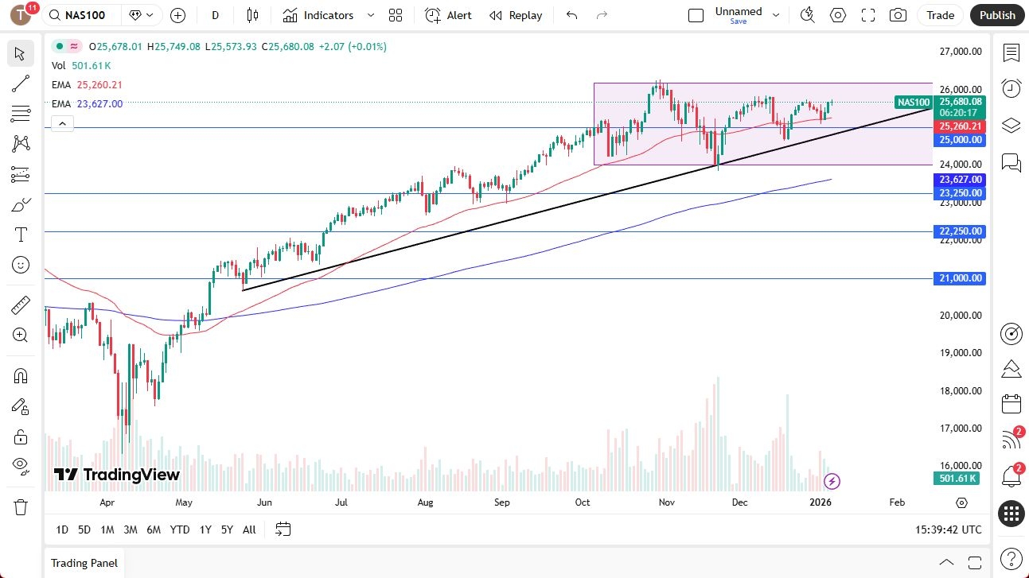Open the Trading Panel tab
This screenshot has height=578, width=1029.
pyautogui.click(x=83, y=563)
